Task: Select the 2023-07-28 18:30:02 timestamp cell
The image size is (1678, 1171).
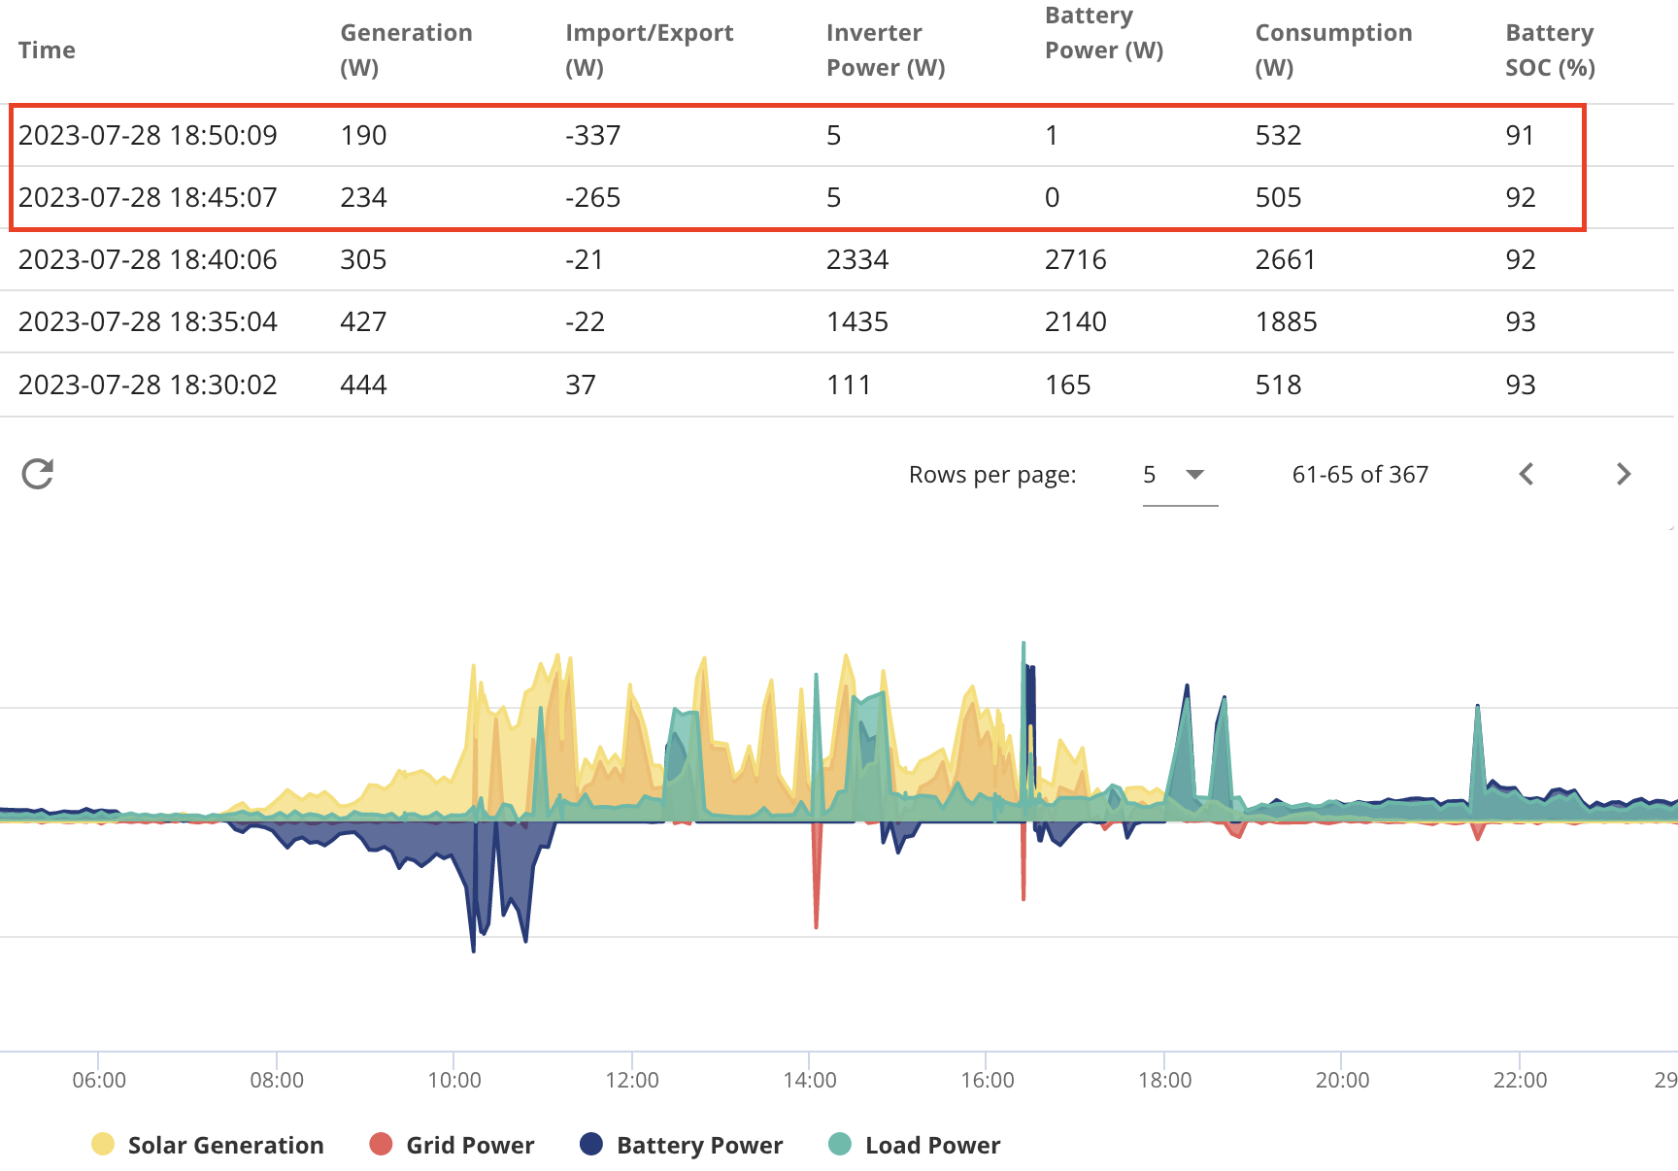Action: [148, 385]
